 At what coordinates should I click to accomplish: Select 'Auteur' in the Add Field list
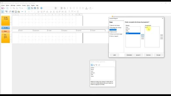(103, 68)
